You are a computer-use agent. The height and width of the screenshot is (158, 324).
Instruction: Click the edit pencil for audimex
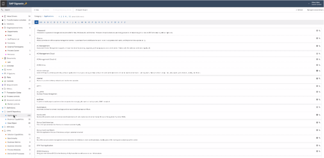[x=320, y=100]
